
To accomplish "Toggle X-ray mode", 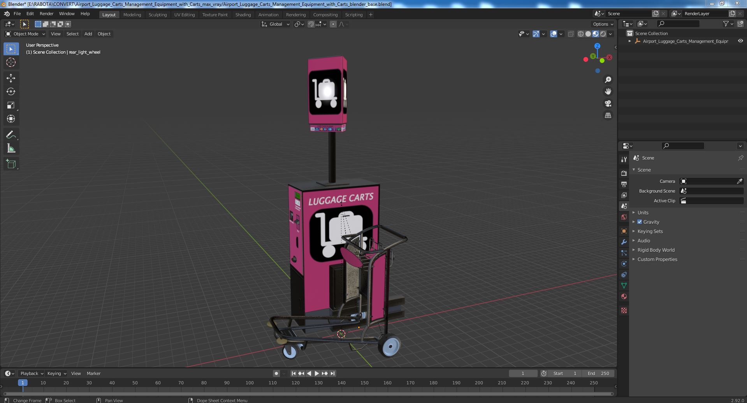I will pyautogui.click(x=571, y=34).
